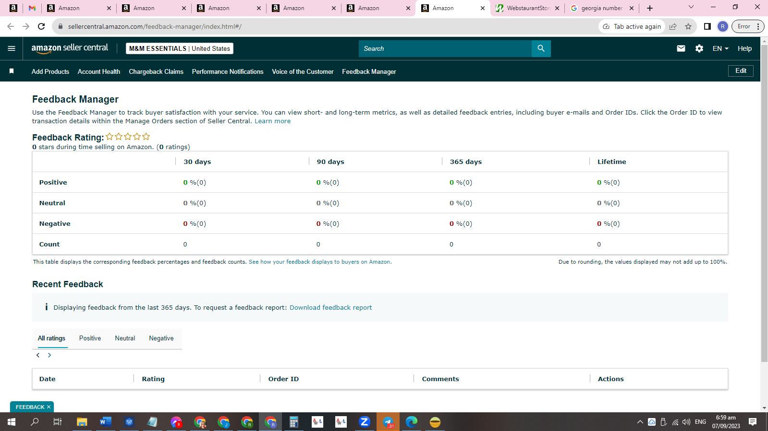
Task: Switch to the pinned Gmail tab
Action: pos(32,8)
